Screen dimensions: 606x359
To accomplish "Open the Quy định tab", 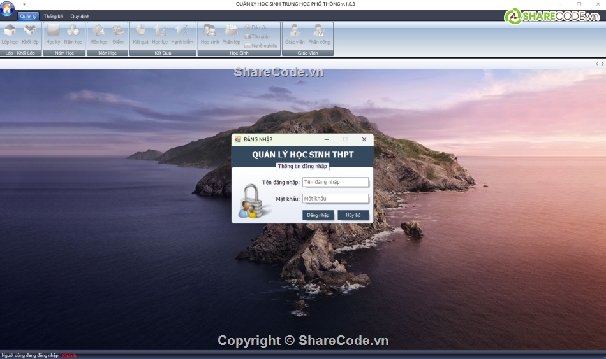I will tap(80, 16).
